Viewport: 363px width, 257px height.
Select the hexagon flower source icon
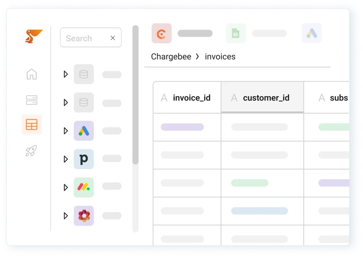[84, 216]
